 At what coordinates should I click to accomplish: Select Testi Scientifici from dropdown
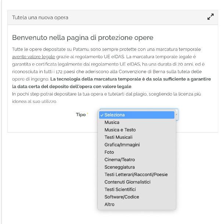tap(120, 189)
